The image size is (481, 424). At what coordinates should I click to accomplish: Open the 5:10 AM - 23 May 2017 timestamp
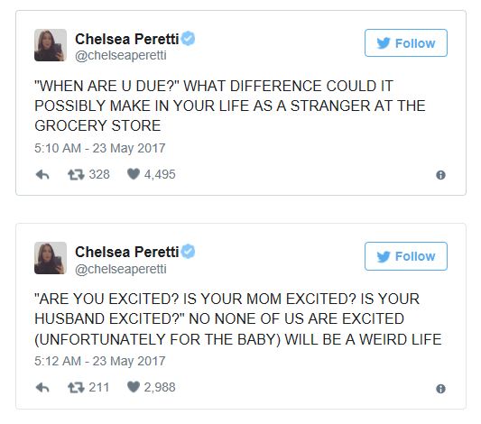tap(99, 148)
